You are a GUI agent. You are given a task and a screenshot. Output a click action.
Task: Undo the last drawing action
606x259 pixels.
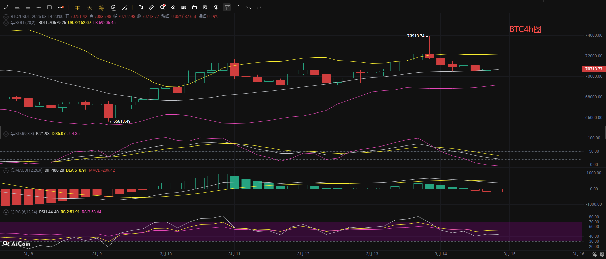point(248,7)
